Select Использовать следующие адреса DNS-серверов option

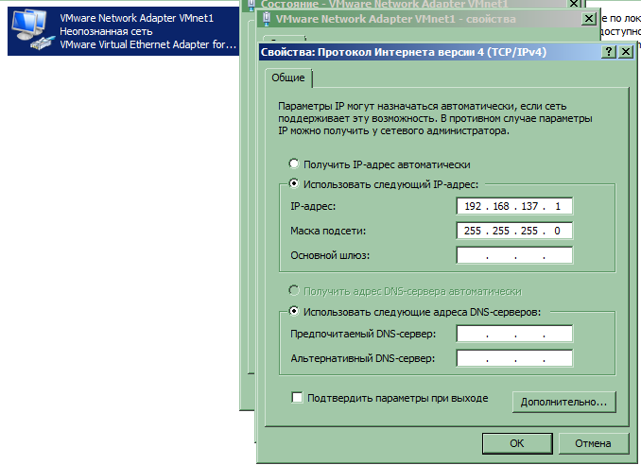(x=294, y=311)
